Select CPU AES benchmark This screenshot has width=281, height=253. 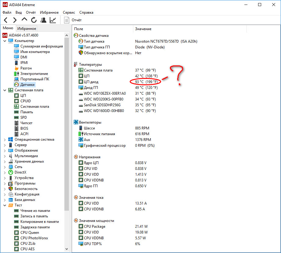pyautogui.click(x=27, y=249)
